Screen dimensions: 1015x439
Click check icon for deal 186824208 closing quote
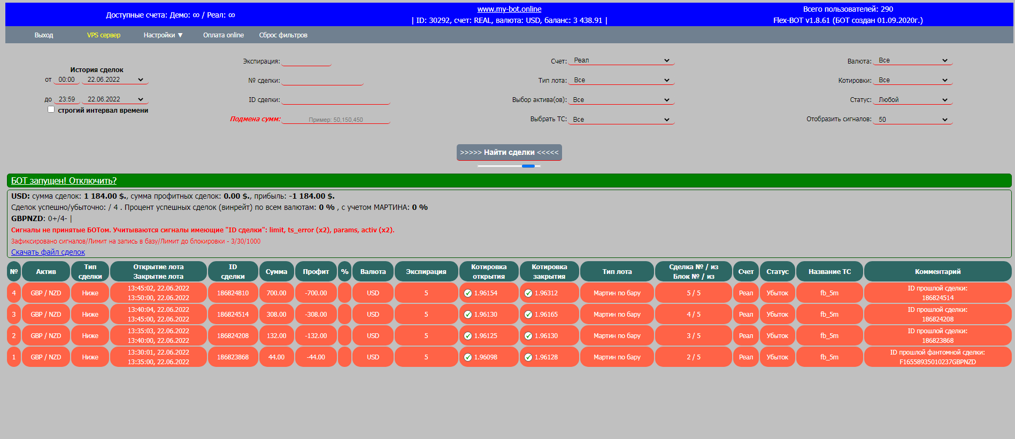tap(528, 336)
